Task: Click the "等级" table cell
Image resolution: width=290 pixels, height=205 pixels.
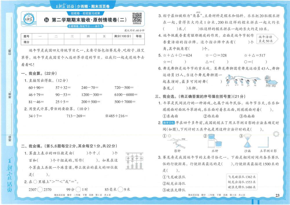Action: (139, 36)
